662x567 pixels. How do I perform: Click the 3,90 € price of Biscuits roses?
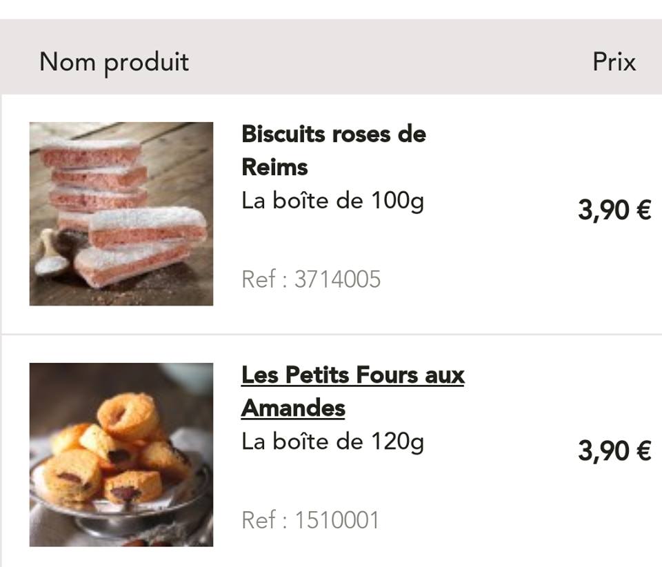(614, 210)
